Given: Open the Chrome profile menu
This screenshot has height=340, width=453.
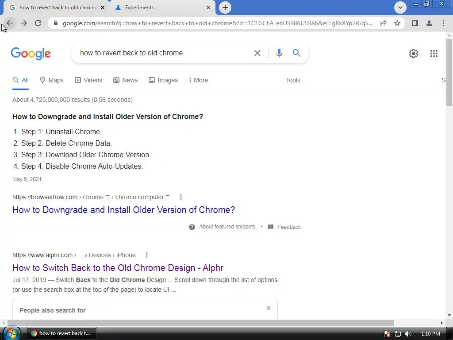Looking at the screenshot, I should click(x=429, y=23).
